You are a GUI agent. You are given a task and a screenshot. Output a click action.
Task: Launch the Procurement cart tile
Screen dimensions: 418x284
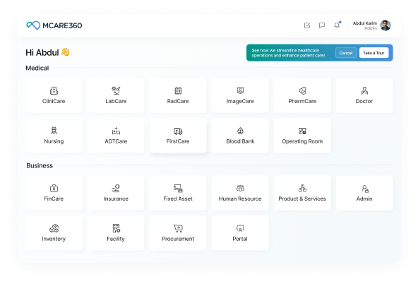pyautogui.click(x=178, y=233)
